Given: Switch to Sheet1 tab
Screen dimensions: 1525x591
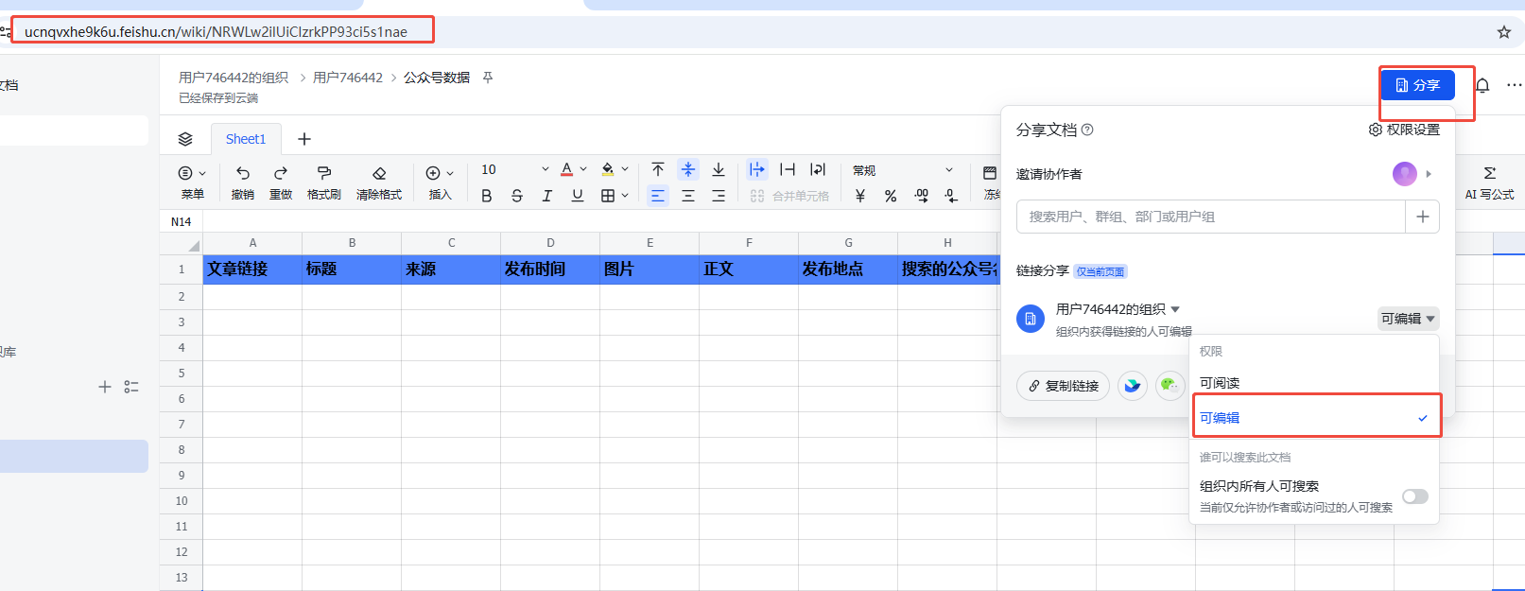Looking at the screenshot, I should coord(246,139).
